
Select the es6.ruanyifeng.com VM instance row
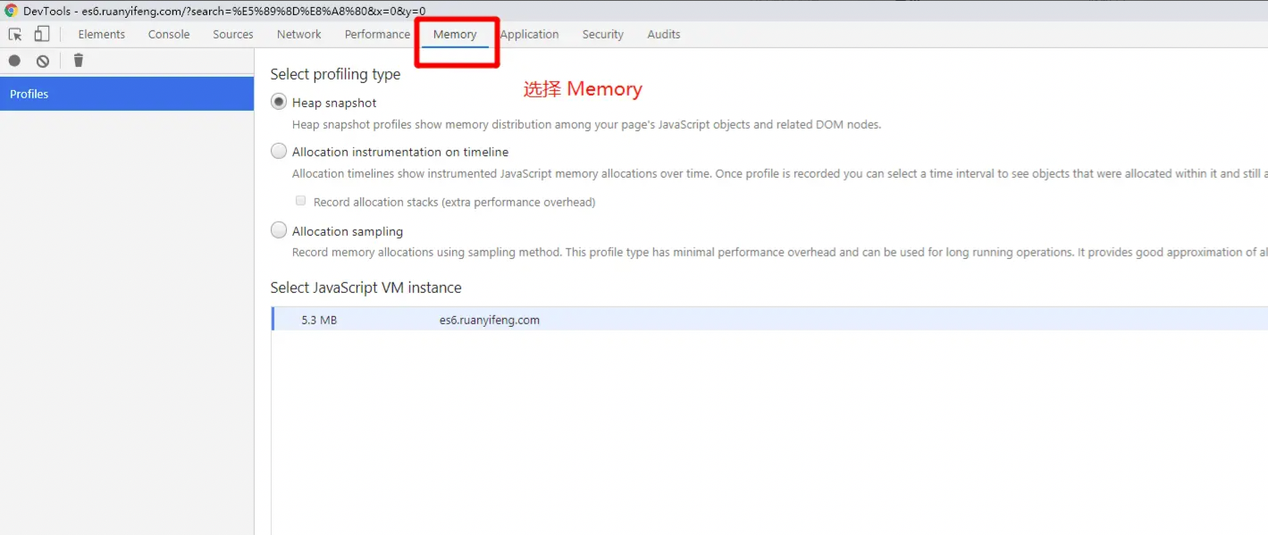click(769, 319)
